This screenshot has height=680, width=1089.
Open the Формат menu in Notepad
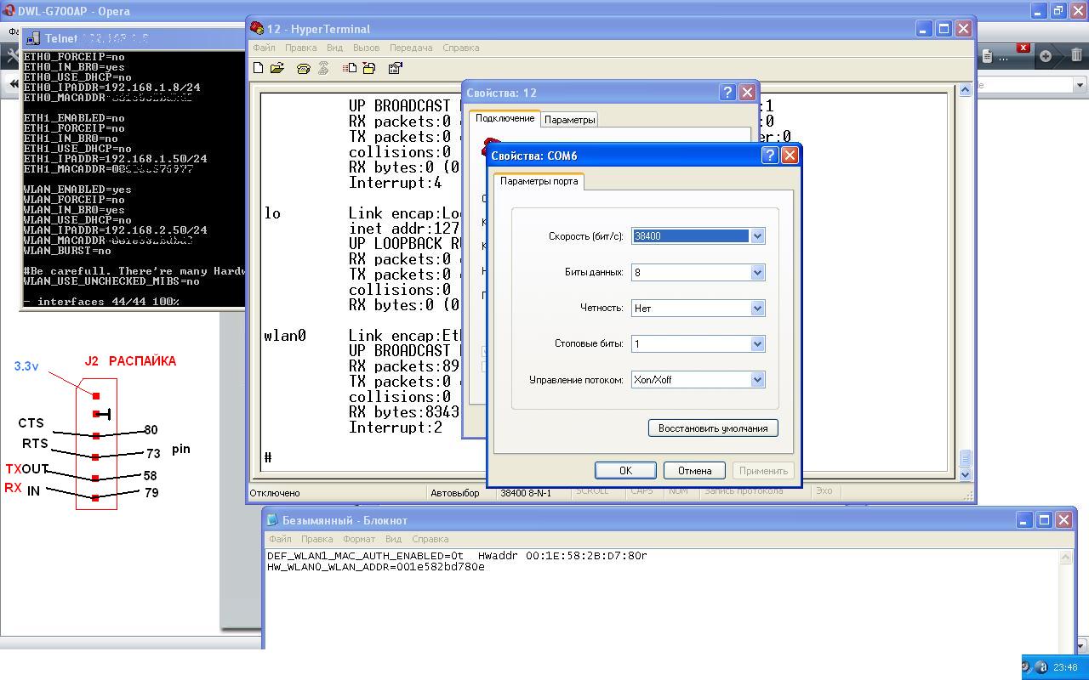[358, 539]
